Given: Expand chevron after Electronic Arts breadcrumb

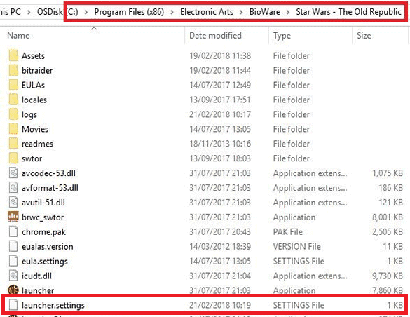Looking at the screenshot, I should pyautogui.click(x=241, y=12).
